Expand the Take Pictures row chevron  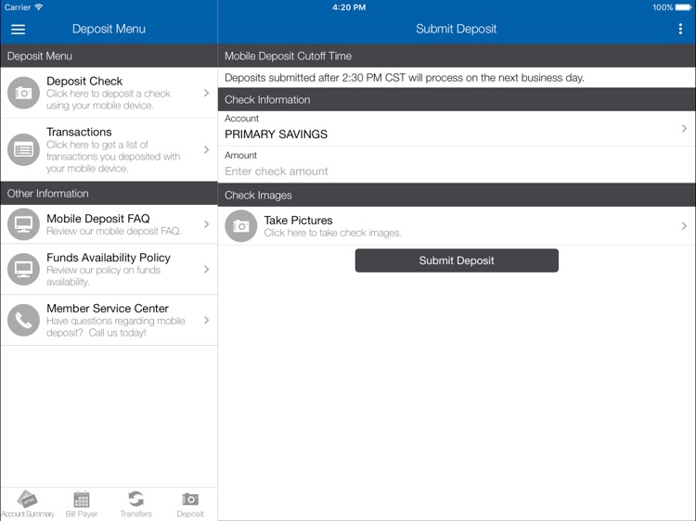(684, 226)
